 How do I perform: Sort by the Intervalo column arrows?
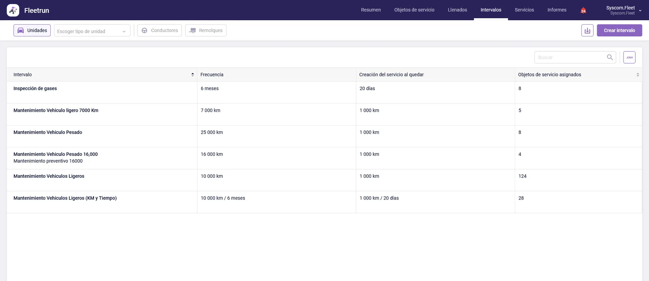(193, 75)
